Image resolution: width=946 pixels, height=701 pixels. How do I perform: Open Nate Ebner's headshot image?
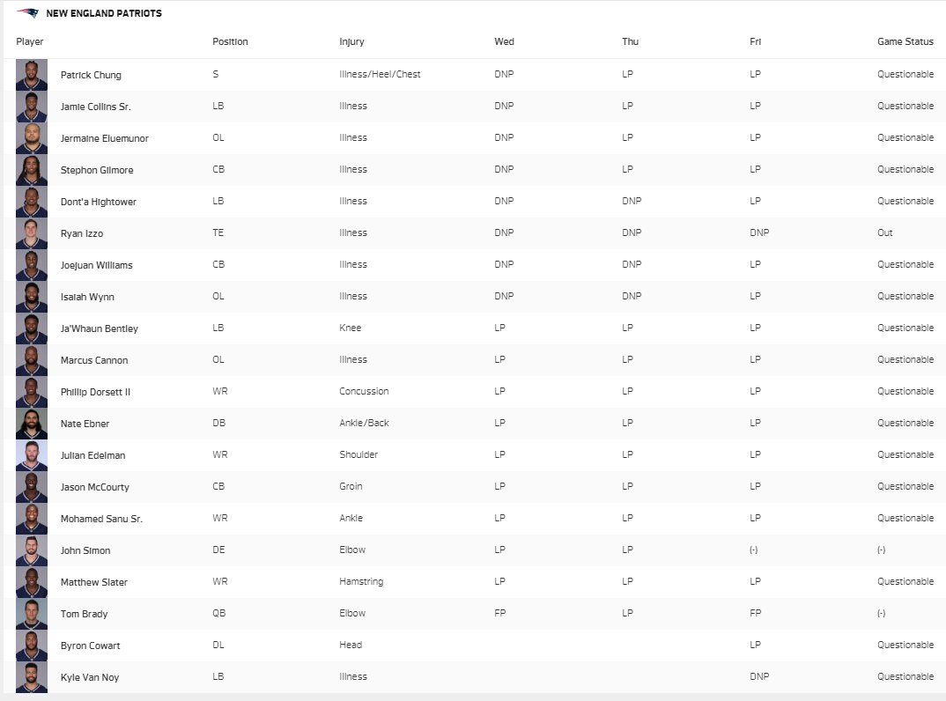pyautogui.click(x=32, y=424)
